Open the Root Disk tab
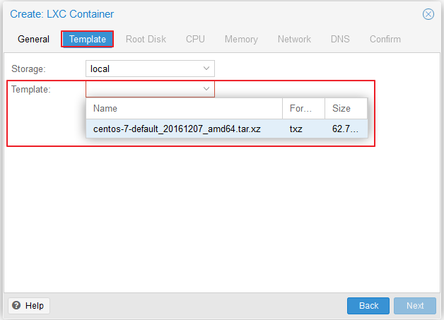This screenshot has width=444, height=320. click(x=146, y=39)
